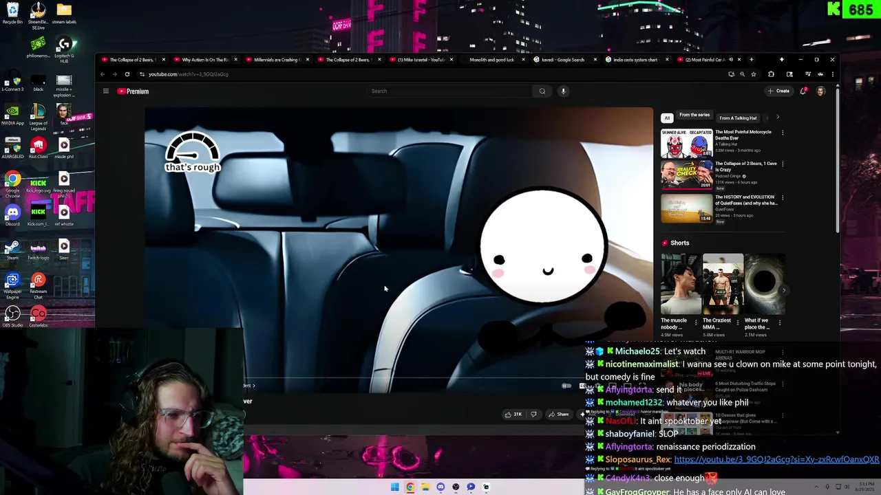This screenshot has height=495, width=881.
Task: Click the Create button
Action: click(x=778, y=91)
